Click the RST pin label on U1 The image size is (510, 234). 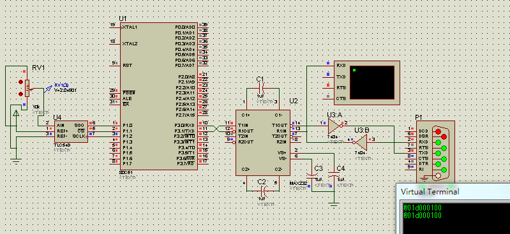click(x=127, y=65)
